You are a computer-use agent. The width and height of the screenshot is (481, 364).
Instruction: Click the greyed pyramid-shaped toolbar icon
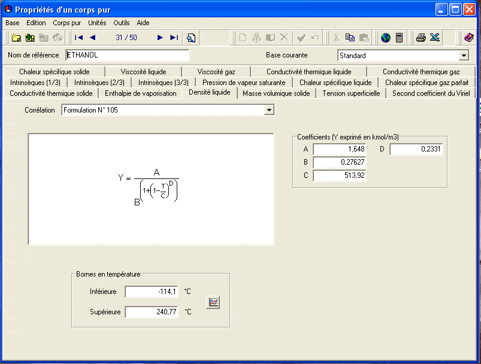[x=256, y=38]
